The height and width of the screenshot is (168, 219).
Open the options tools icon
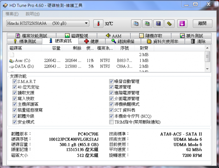pos(169,24)
